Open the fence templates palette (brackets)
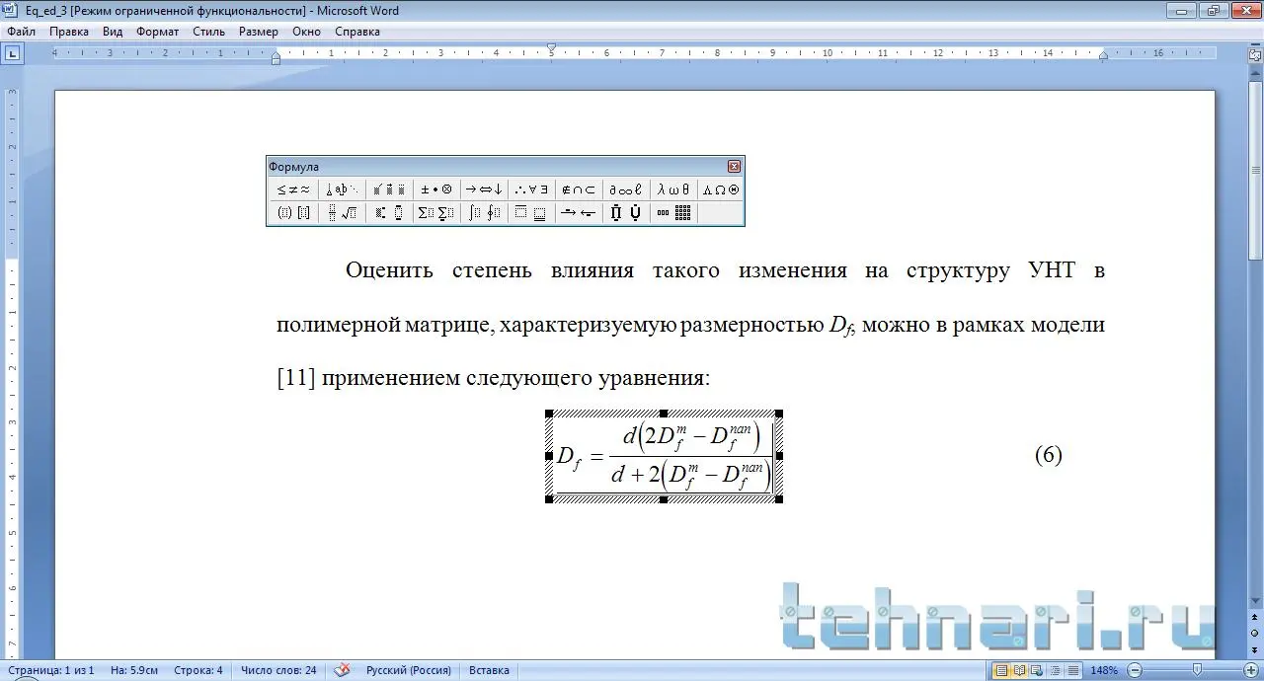1264x681 pixels. point(293,212)
